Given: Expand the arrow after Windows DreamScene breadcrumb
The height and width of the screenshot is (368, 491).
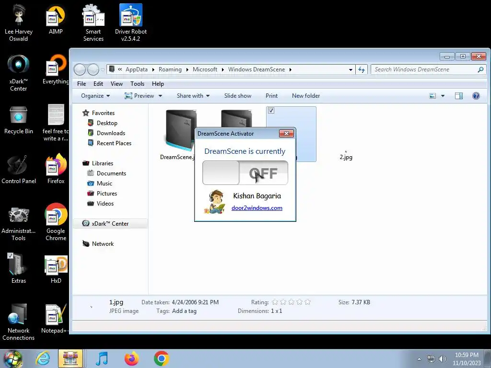Looking at the screenshot, I should [290, 69].
